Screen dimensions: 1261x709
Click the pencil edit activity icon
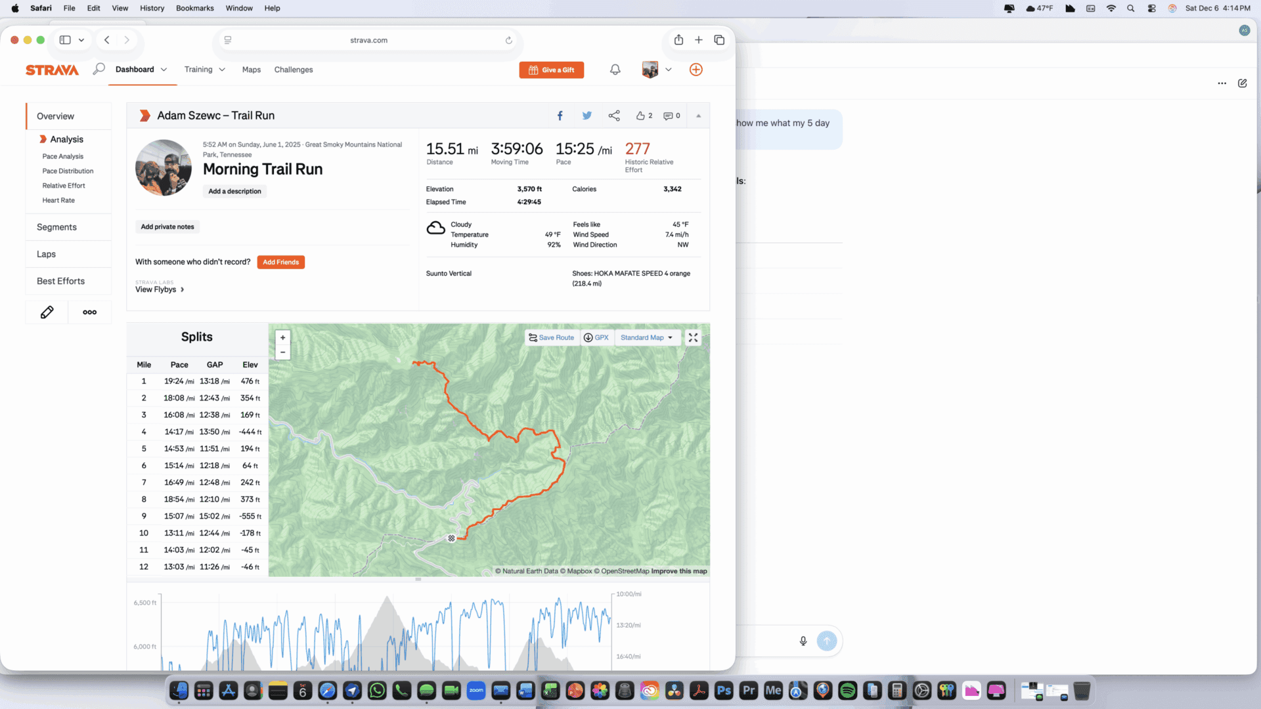point(47,312)
